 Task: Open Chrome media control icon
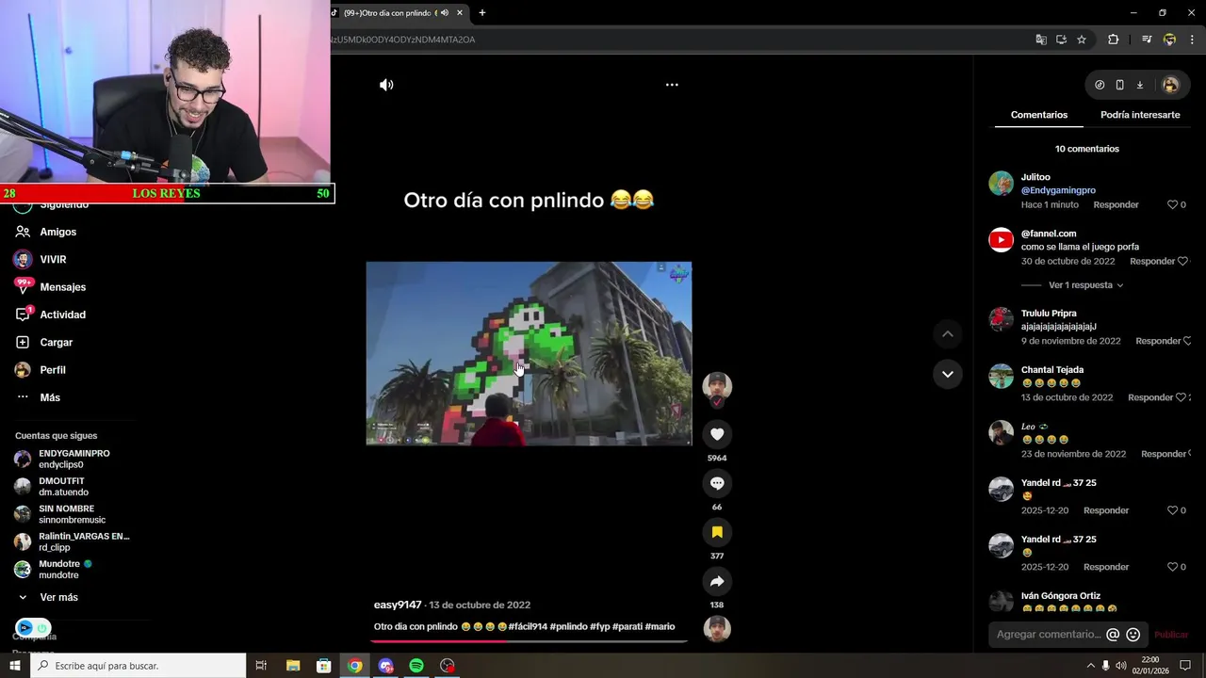pyautogui.click(x=1147, y=40)
